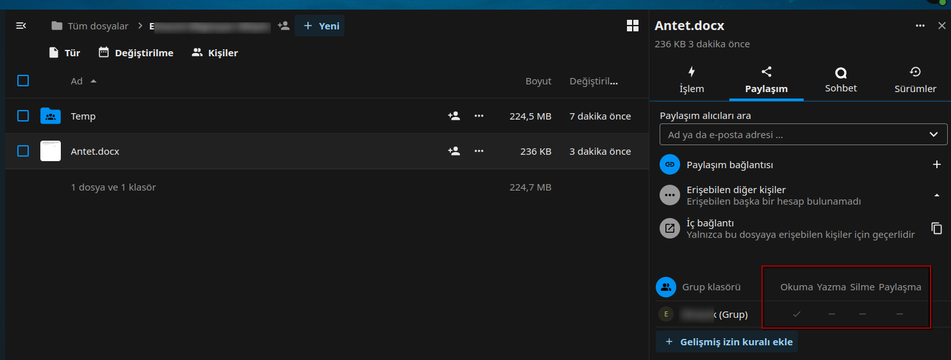Open the Sohbet tab

840,80
